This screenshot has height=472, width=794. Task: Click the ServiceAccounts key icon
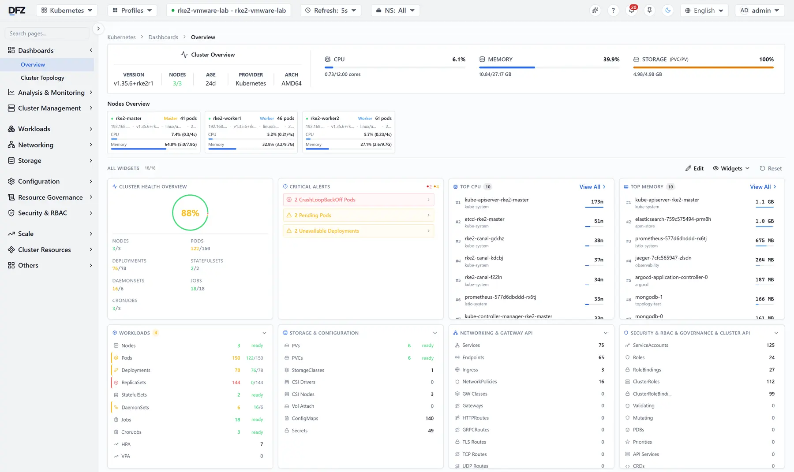coord(628,346)
